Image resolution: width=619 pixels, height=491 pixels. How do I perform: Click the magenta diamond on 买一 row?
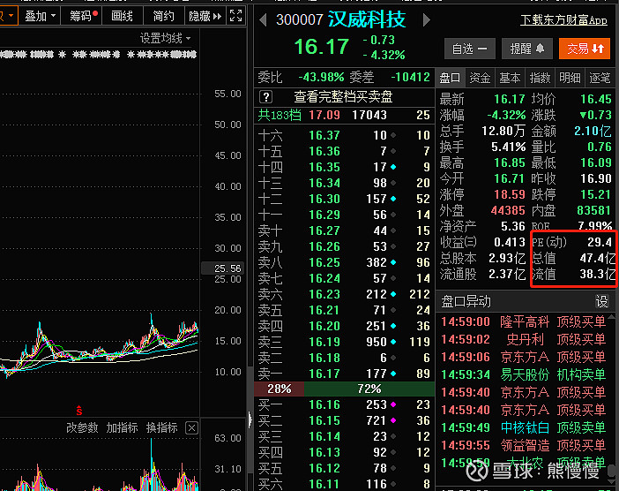click(x=393, y=404)
